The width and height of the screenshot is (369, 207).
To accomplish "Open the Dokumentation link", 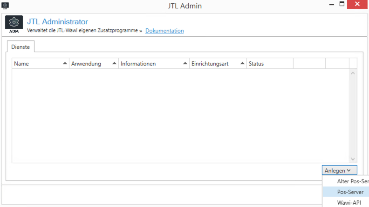I will [164, 31].
